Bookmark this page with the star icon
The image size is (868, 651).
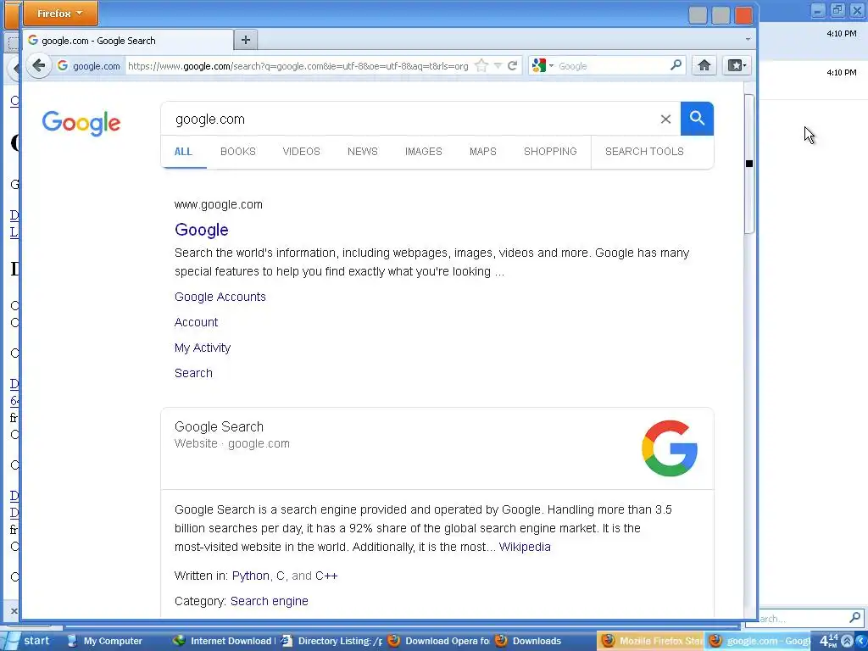coord(481,66)
